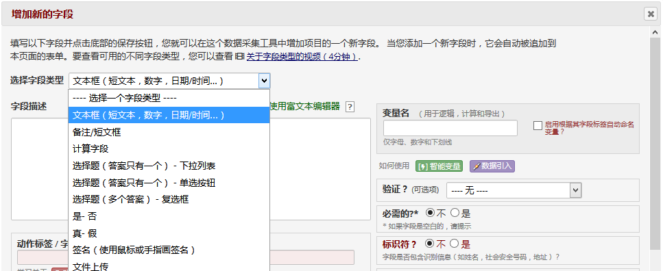Choose 计算字段 field type
663x271 pixels.
point(169,149)
